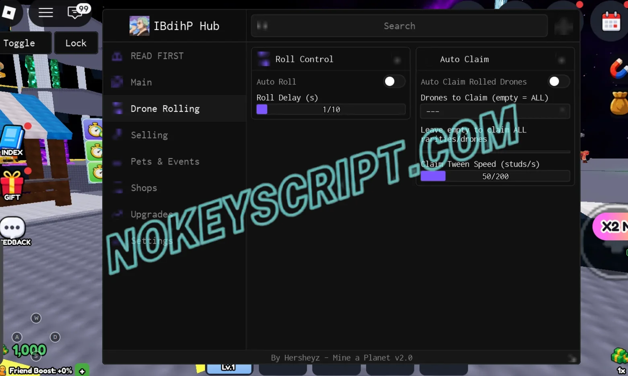Open the Drones to Claim dropdown
This screenshot has width=628, height=376.
[x=495, y=111]
